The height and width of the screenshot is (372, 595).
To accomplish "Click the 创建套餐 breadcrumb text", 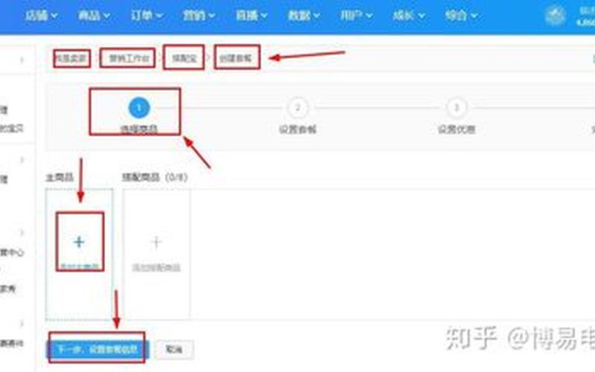I will point(236,58).
